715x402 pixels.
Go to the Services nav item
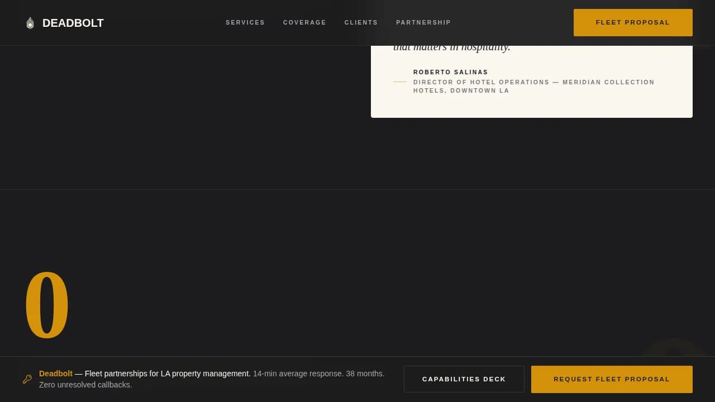coord(245,22)
